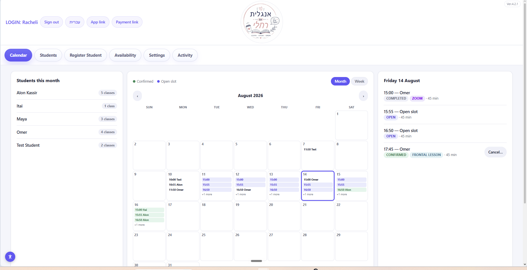Select Maya in students list

coord(67,119)
